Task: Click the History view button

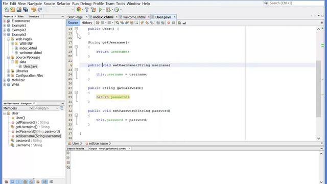Action: pos(87,22)
